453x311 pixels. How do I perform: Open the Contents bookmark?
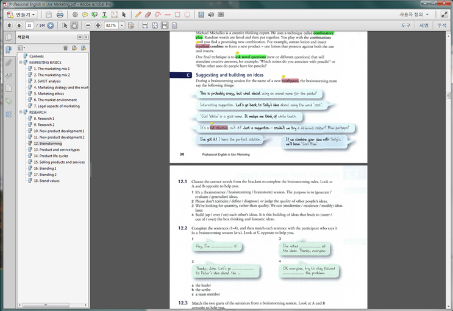(x=37, y=56)
